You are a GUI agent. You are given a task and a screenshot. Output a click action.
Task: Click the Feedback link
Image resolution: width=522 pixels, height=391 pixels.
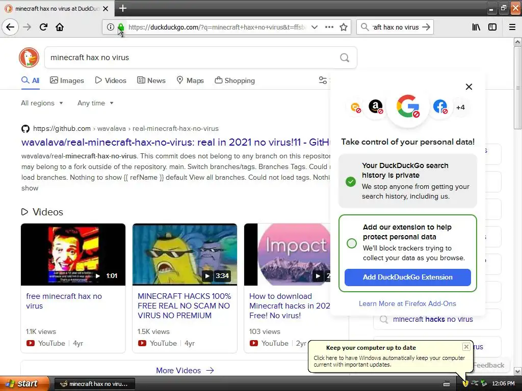click(x=489, y=365)
